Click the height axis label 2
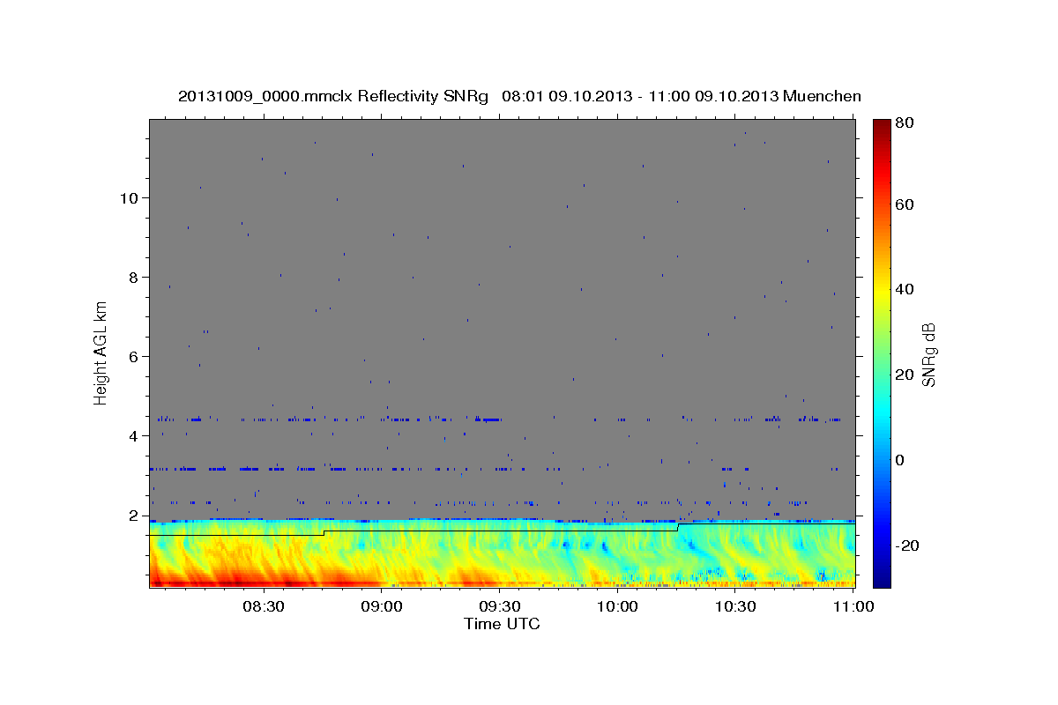This screenshot has width=1058, height=705. [x=133, y=515]
